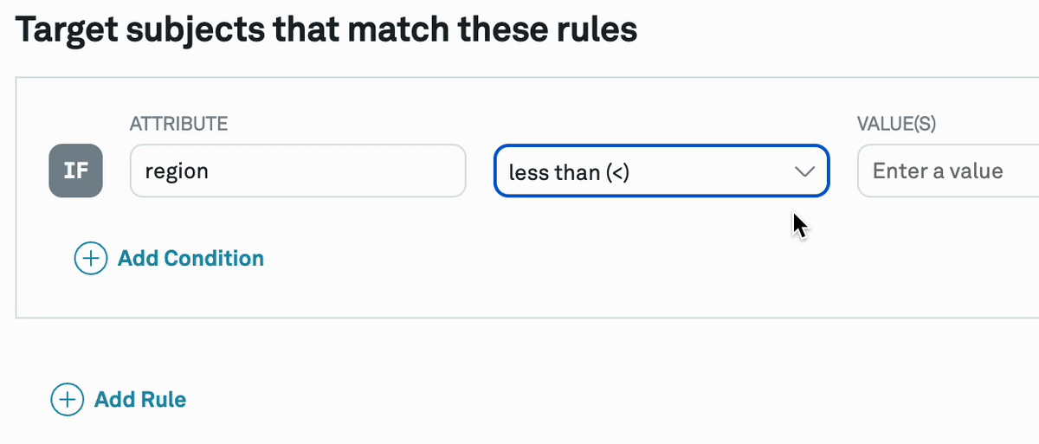Viewport: 1039px width, 444px height.
Task: Select the ATTRIBUTE column label
Action: (x=178, y=124)
